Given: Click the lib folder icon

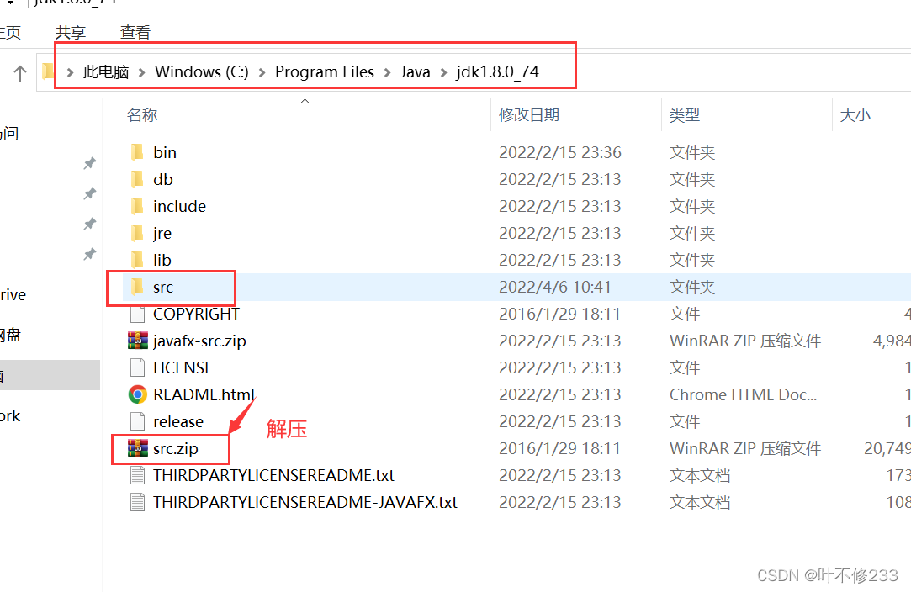Looking at the screenshot, I should [x=137, y=260].
